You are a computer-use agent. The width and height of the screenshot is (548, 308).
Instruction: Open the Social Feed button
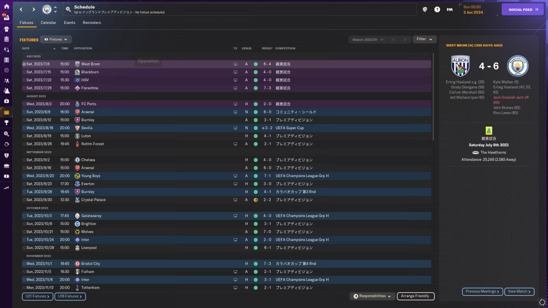tap(523, 9)
